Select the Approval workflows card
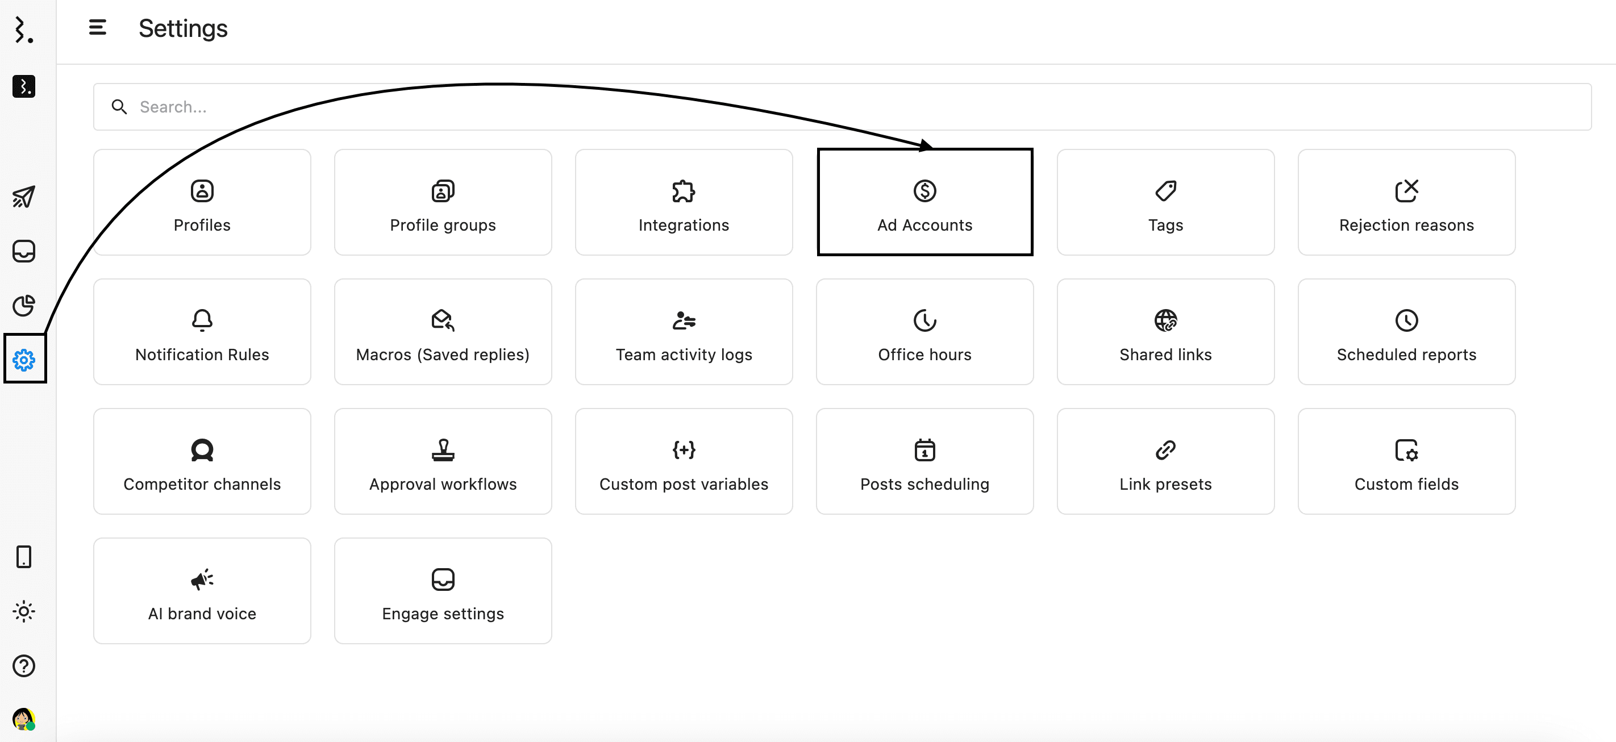The image size is (1616, 742). click(x=443, y=462)
